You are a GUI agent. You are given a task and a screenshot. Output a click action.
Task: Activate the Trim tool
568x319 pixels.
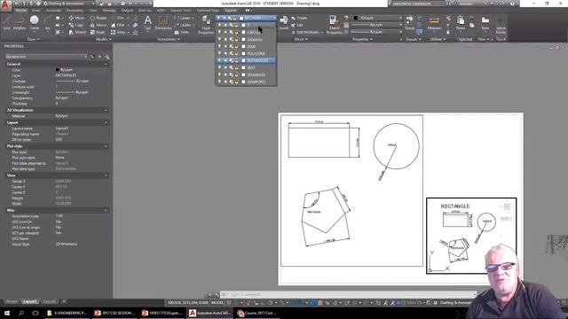tap(117, 18)
